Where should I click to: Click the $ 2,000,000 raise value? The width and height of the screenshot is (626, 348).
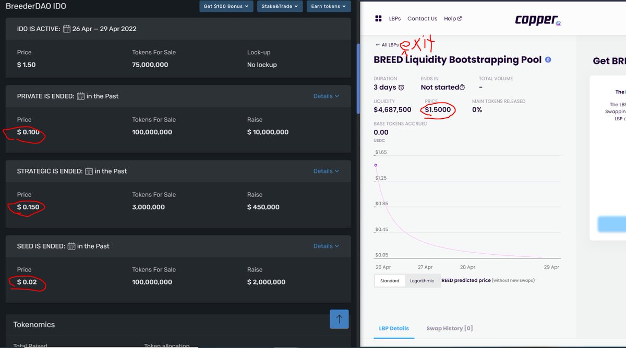266,282
